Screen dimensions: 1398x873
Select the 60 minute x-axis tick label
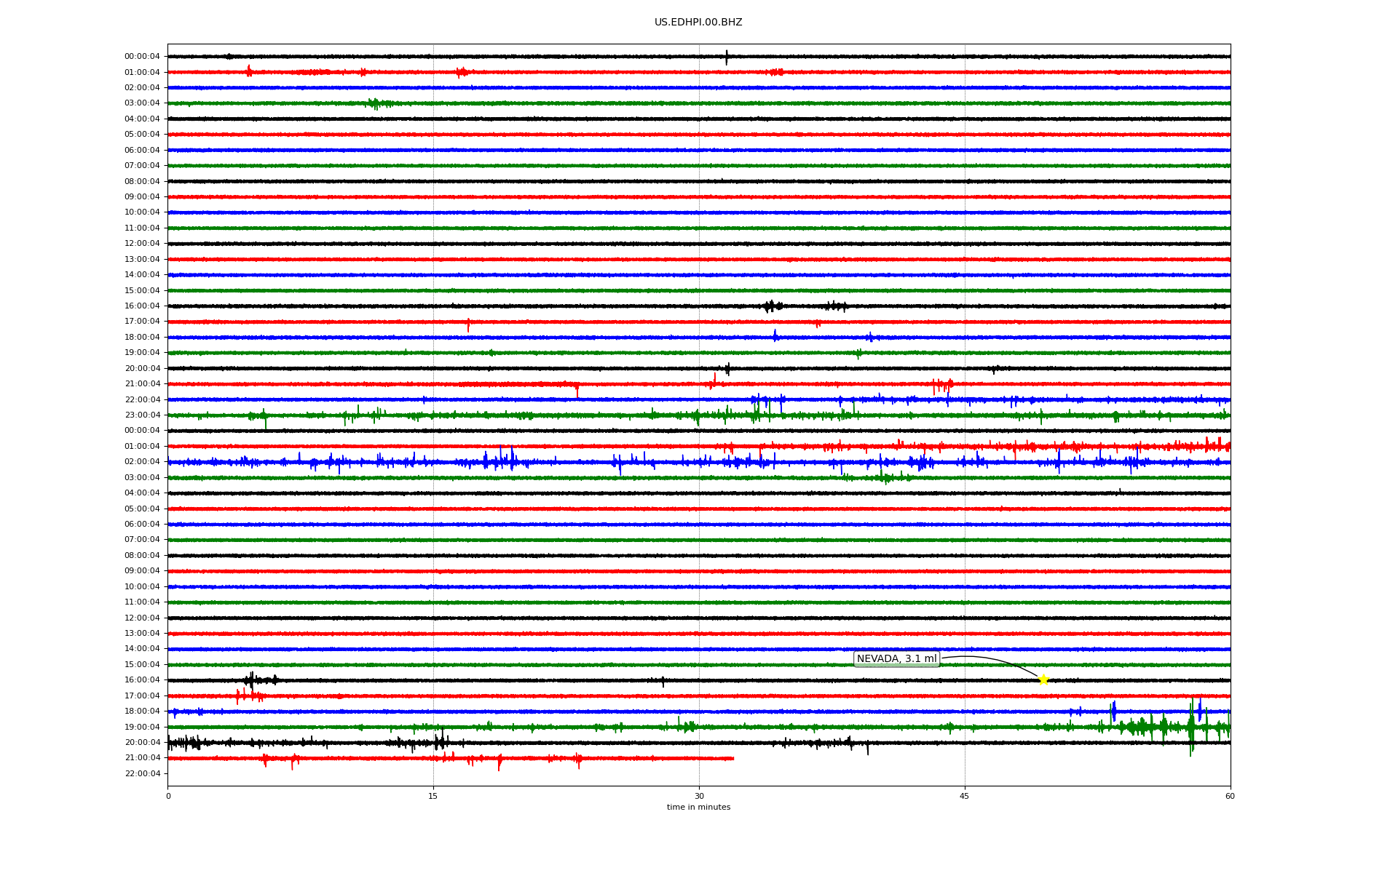coord(1229,796)
